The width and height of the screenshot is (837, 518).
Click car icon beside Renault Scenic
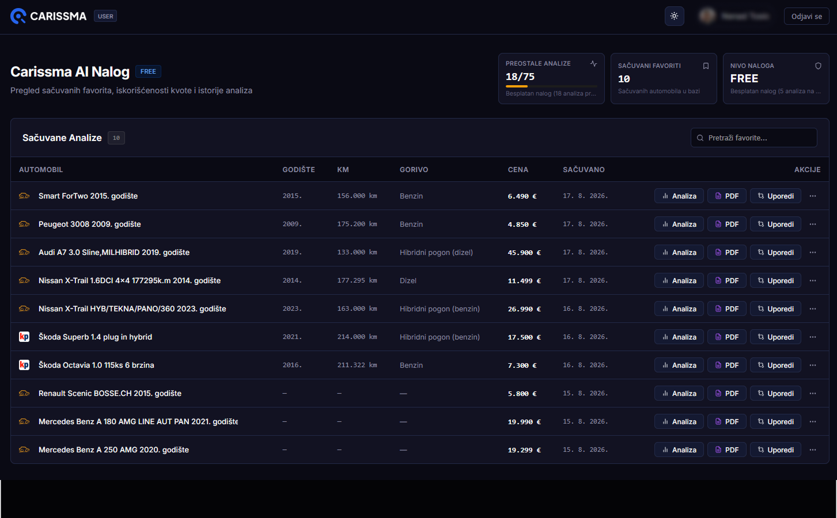24,394
